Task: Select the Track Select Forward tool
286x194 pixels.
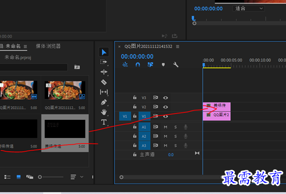Action: pyautogui.click(x=104, y=62)
